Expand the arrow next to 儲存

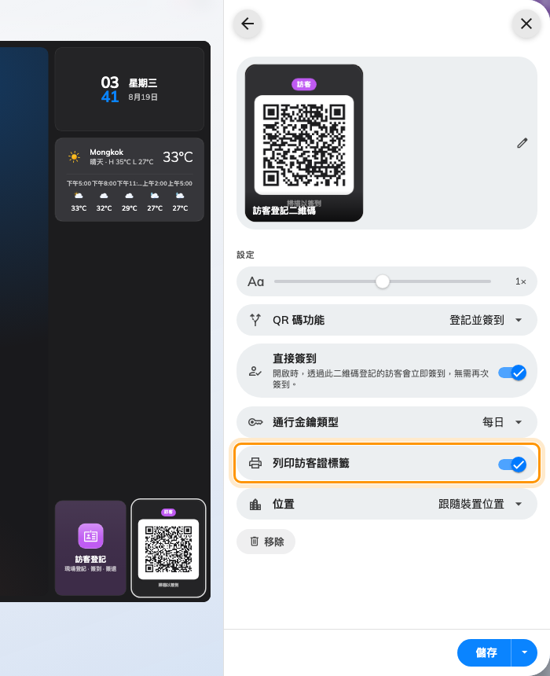click(x=524, y=652)
